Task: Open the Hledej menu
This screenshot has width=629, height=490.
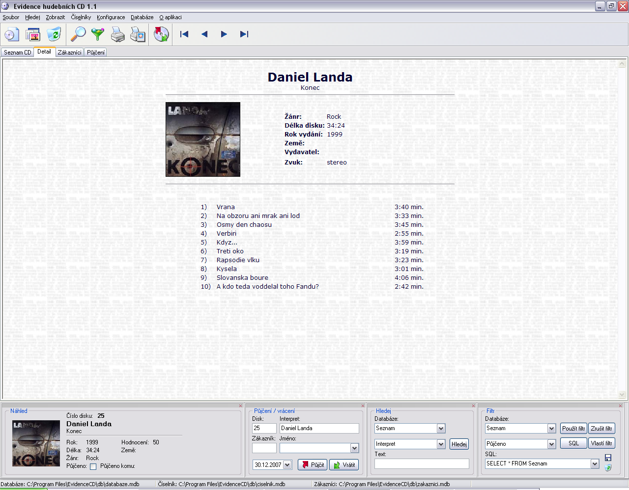Action: pyautogui.click(x=32, y=17)
